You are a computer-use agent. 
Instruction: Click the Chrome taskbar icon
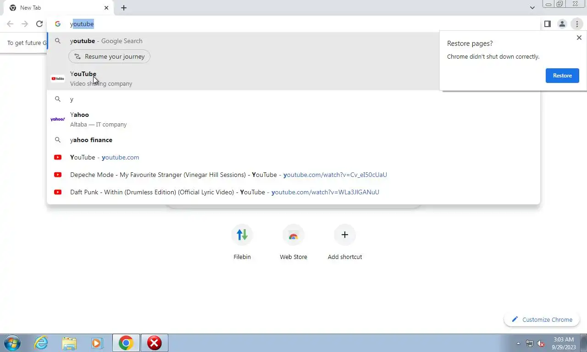pyautogui.click(x=126, y=343)
